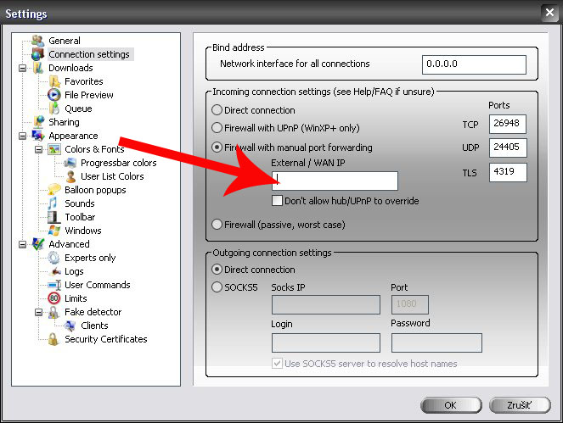
Task: Click the Sharing icon in sidebar
Action: (38, 122)
